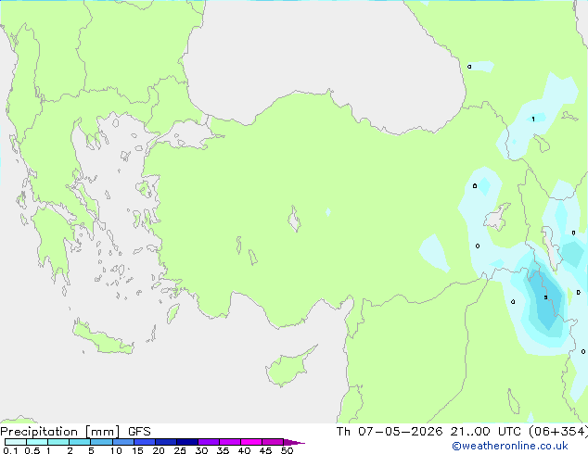Click the 'Th 07-05-2026' date text
This screenshot has height=454, width=588.
[x=390, y=432]
